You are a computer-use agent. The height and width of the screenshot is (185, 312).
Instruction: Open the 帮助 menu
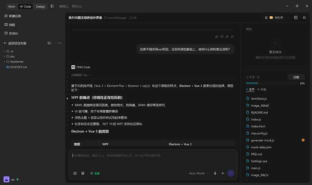[77, 6]
